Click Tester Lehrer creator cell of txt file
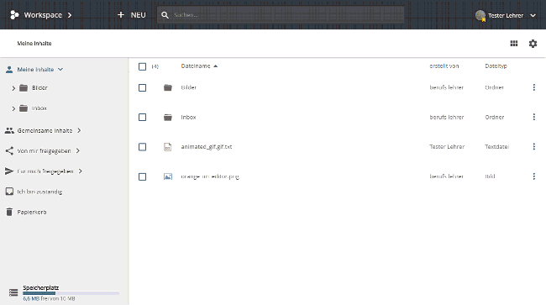The image size is (546, 305). click(x=447, y=146)
